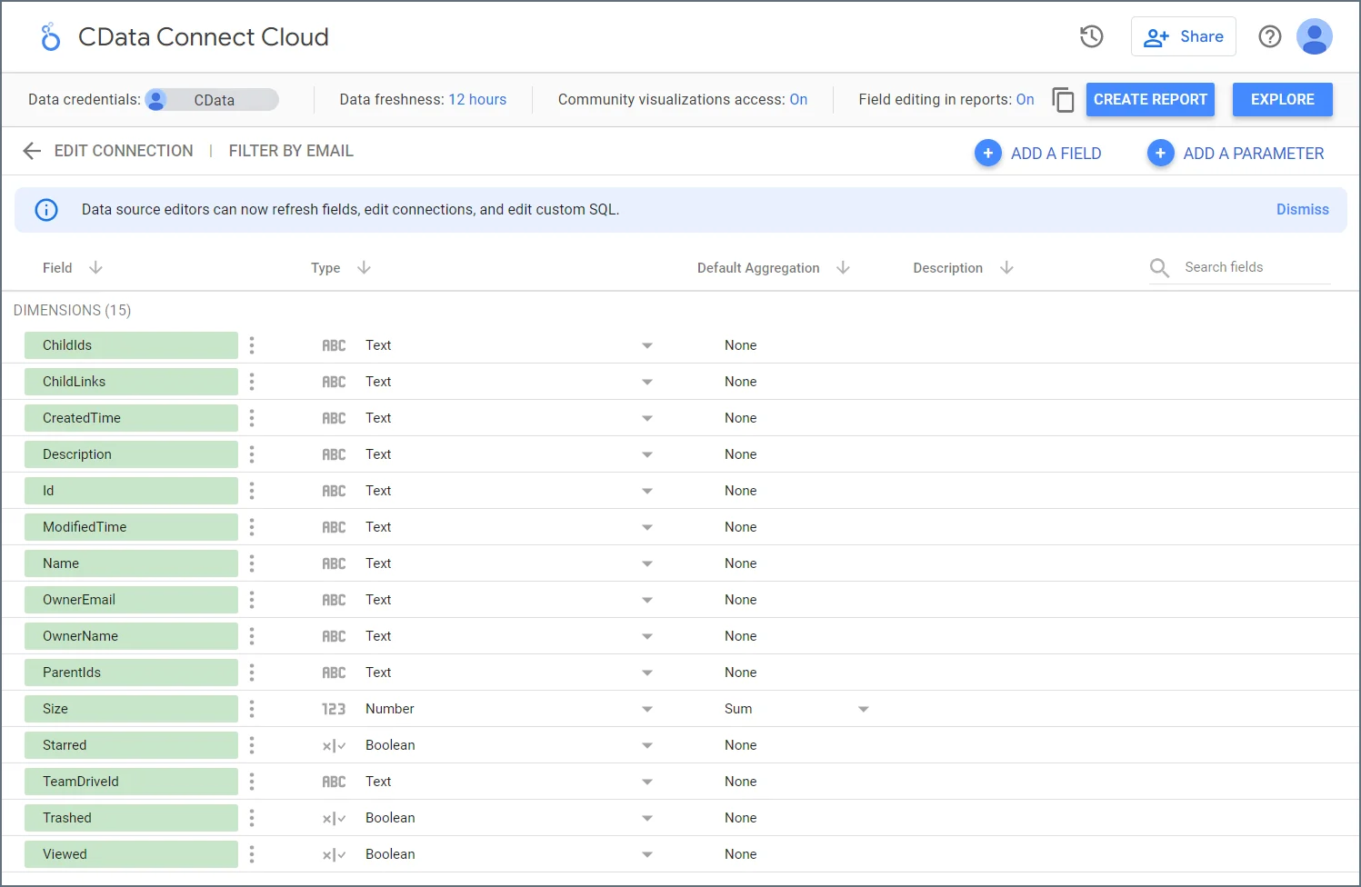
Task: Click the EXPLORE button
Action: click(1282, 99)
